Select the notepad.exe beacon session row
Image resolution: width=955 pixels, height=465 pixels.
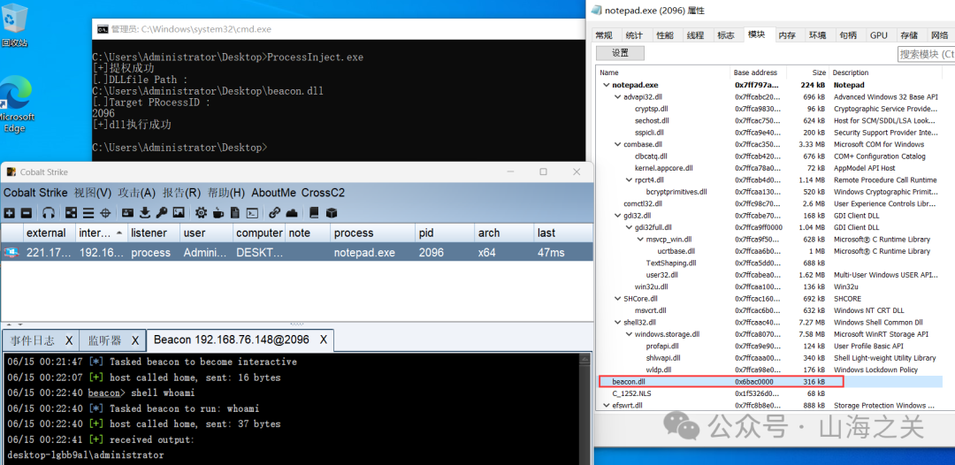296,252
